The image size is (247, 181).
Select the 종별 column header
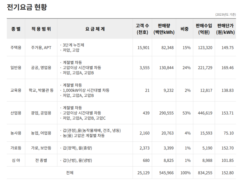(x=16, y=29)
